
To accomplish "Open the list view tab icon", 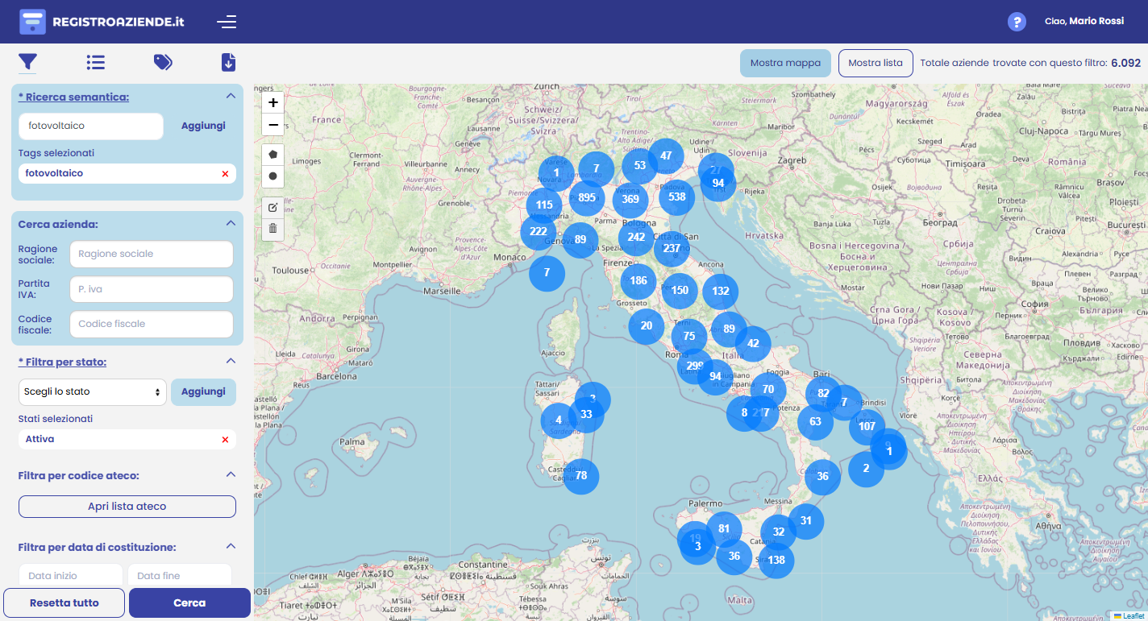I will [x=96, y=62].
